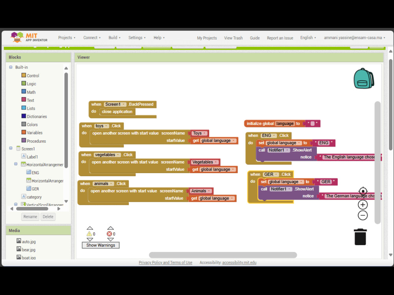Click the ENG button component icon

pos(29,172)
